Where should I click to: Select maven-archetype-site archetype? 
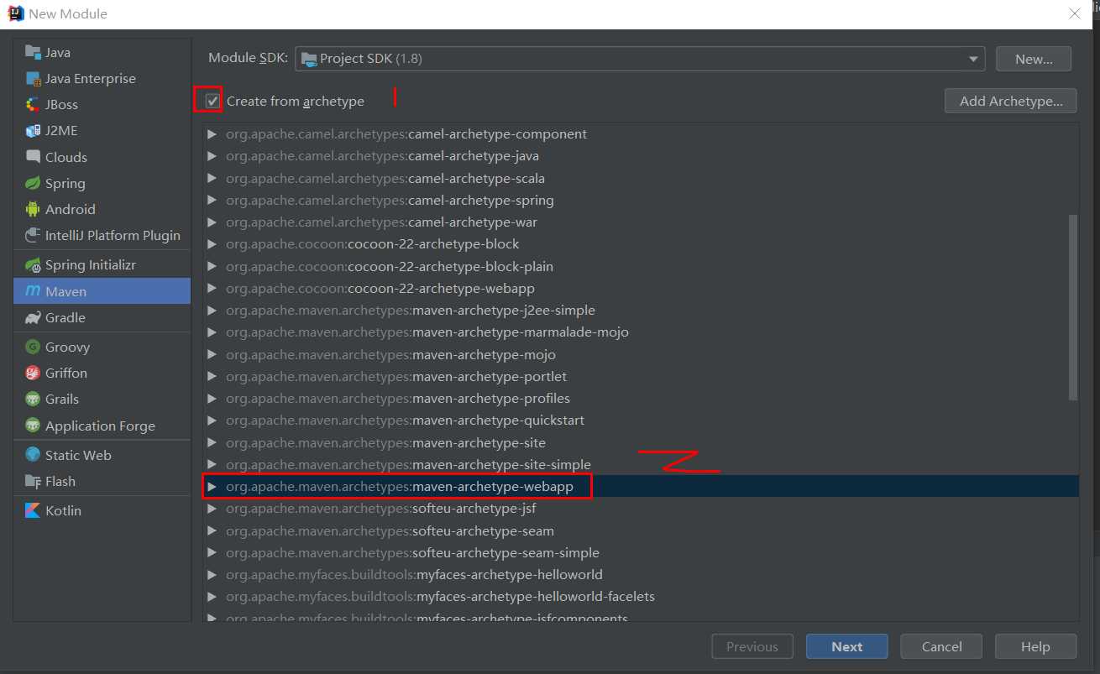click(641, 442)
